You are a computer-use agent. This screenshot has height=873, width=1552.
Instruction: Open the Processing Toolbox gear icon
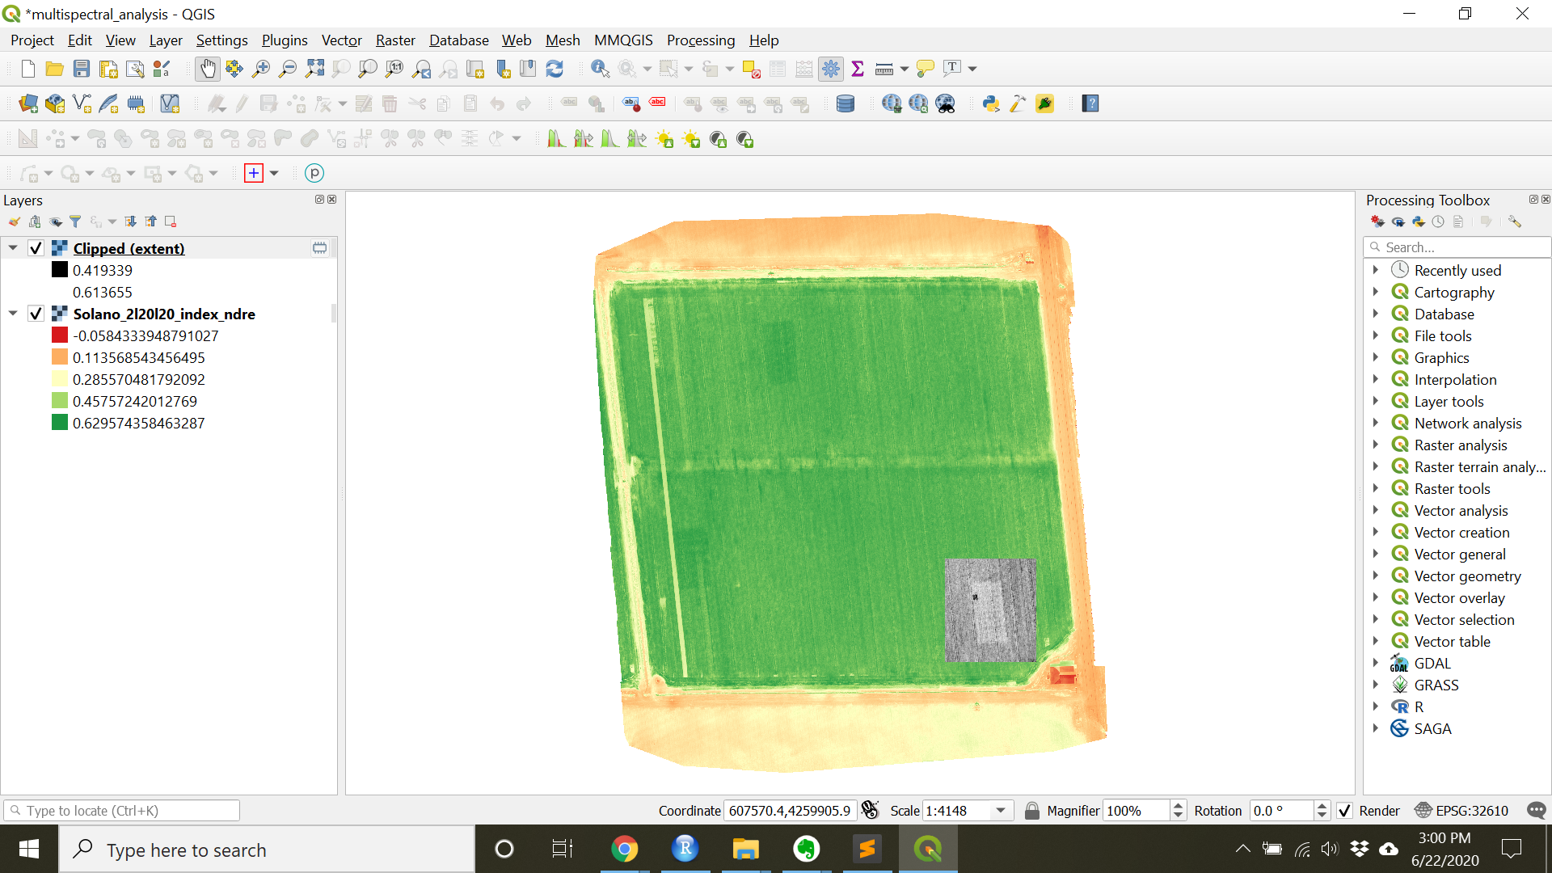click(831, 70)
